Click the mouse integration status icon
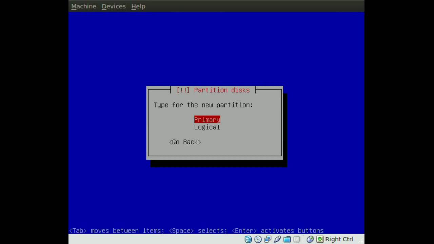 (310, 239)
